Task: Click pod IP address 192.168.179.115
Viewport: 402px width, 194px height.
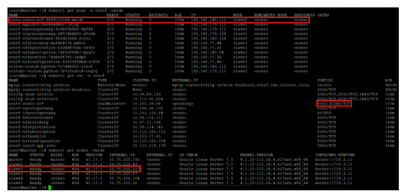Action: (x=209, y=71)
